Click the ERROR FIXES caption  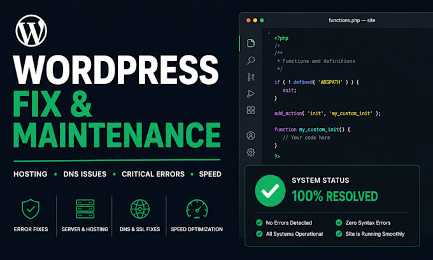[x=31, y=229]
